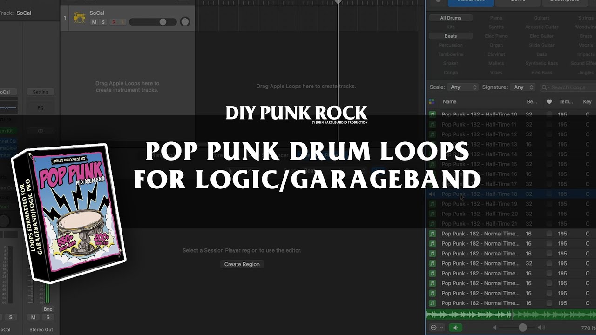The height and width of the screenshot is (335, 596).
Task: Click the playing speaker icon on Half-Time 18
Action: tap(432, 194)
